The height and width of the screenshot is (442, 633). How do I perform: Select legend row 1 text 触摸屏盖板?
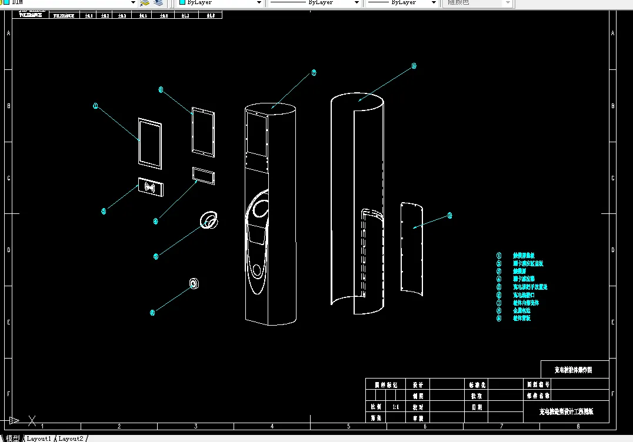point(524,256)
